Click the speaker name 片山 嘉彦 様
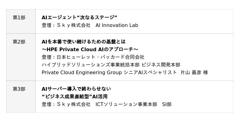 pyautogui.click(x=194, y=73)
